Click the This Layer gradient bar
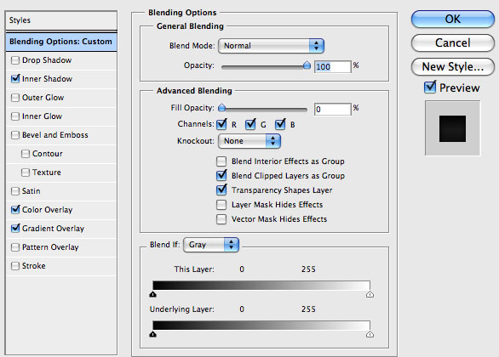The width and height of the screenshot is (499, 357). (261, 286)
